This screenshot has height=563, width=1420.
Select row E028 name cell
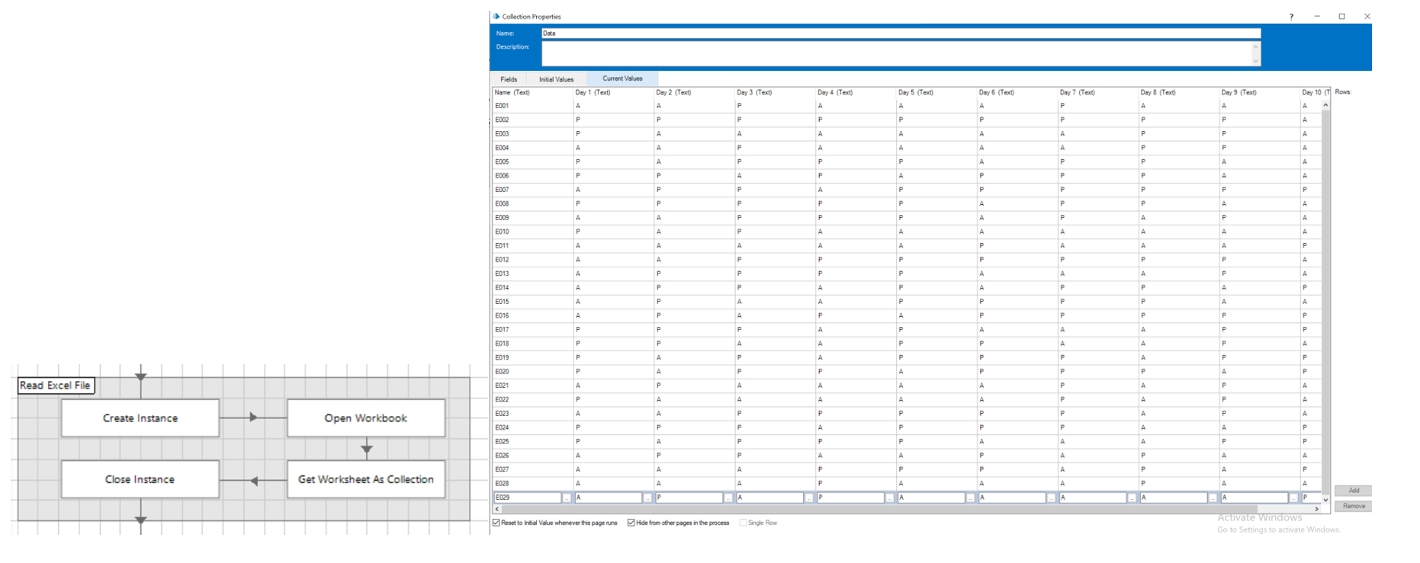pos(532,484)
